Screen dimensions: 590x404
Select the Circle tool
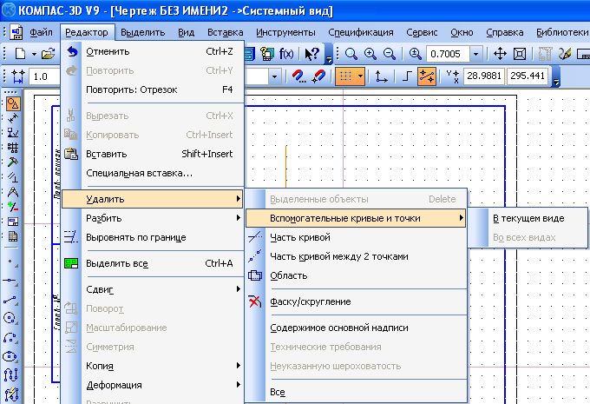click(x=10, y=319)
